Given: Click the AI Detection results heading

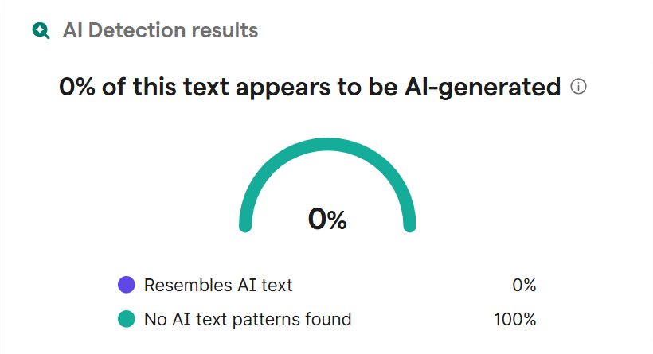Looking at the screenshot, I should point(160,31).
